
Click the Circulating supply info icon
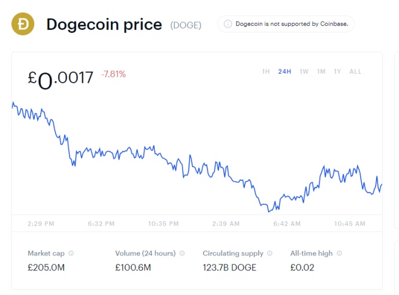point(269,254)
